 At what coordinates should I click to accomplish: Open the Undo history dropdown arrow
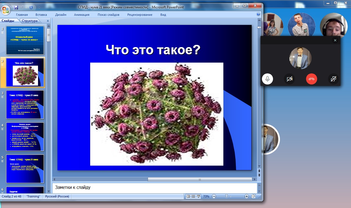coord(26,7)
